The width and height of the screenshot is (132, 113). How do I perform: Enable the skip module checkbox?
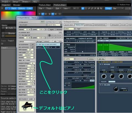click(65, 55)
